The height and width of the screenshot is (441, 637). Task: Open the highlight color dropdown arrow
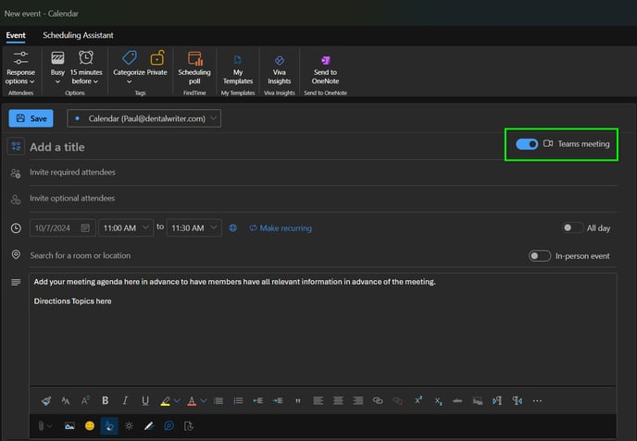tap(177, 401)
